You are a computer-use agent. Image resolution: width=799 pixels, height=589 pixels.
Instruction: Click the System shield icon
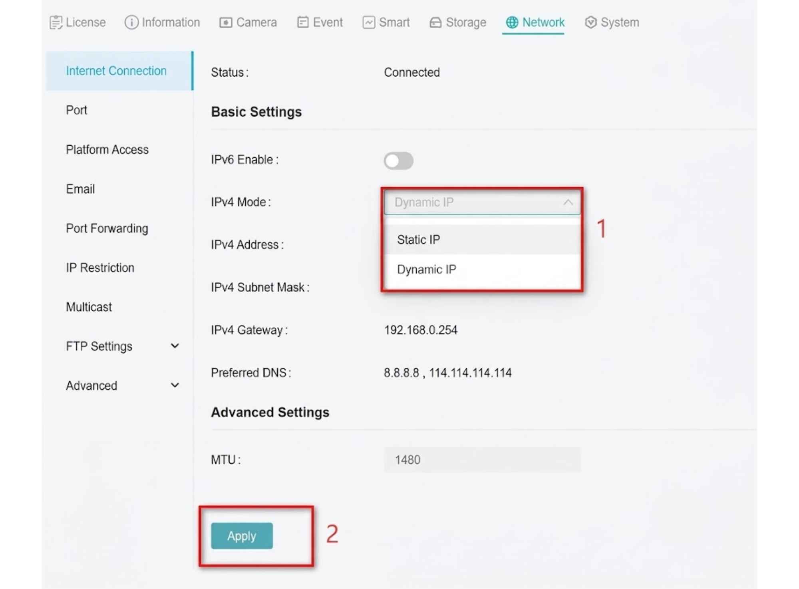[590, 22]
